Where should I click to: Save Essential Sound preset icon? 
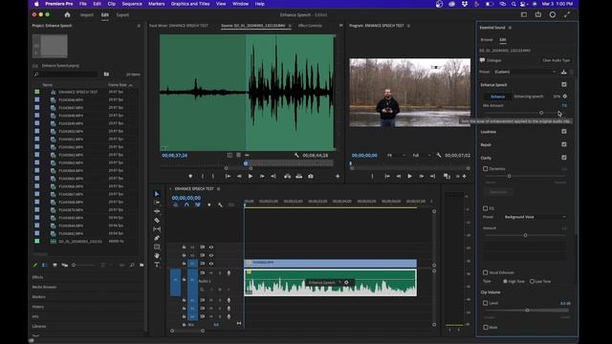563,72
